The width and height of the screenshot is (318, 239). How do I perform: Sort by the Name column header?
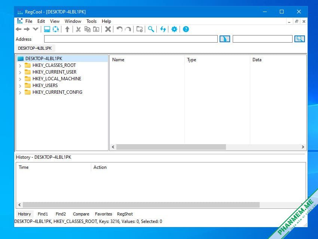(147, 60)
